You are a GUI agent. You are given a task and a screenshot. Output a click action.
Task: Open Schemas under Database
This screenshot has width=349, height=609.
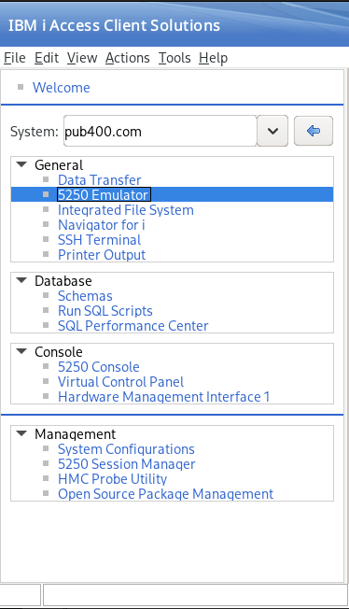pyautogui.click(x=85, y=296)
